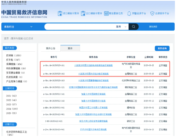Open the 案件 search type dropdown
The width and height of the screenshot is (176, 138).
point(122,27)
